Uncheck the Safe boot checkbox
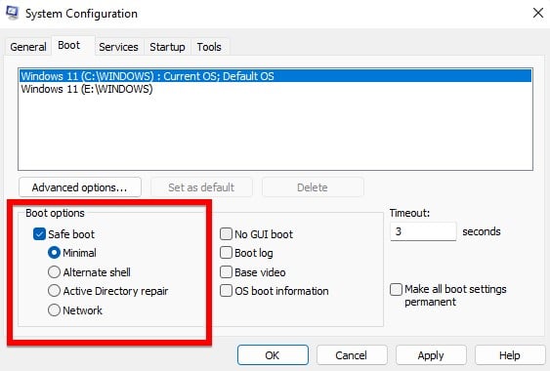The width and height of the screenshot is (550, 371). click(x=39, y=234)
